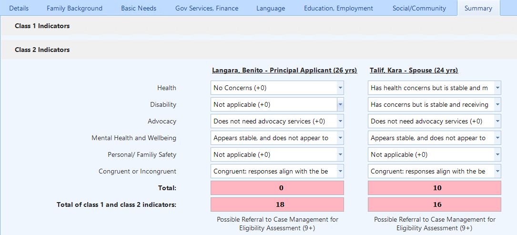Select the Language tab

271,8
